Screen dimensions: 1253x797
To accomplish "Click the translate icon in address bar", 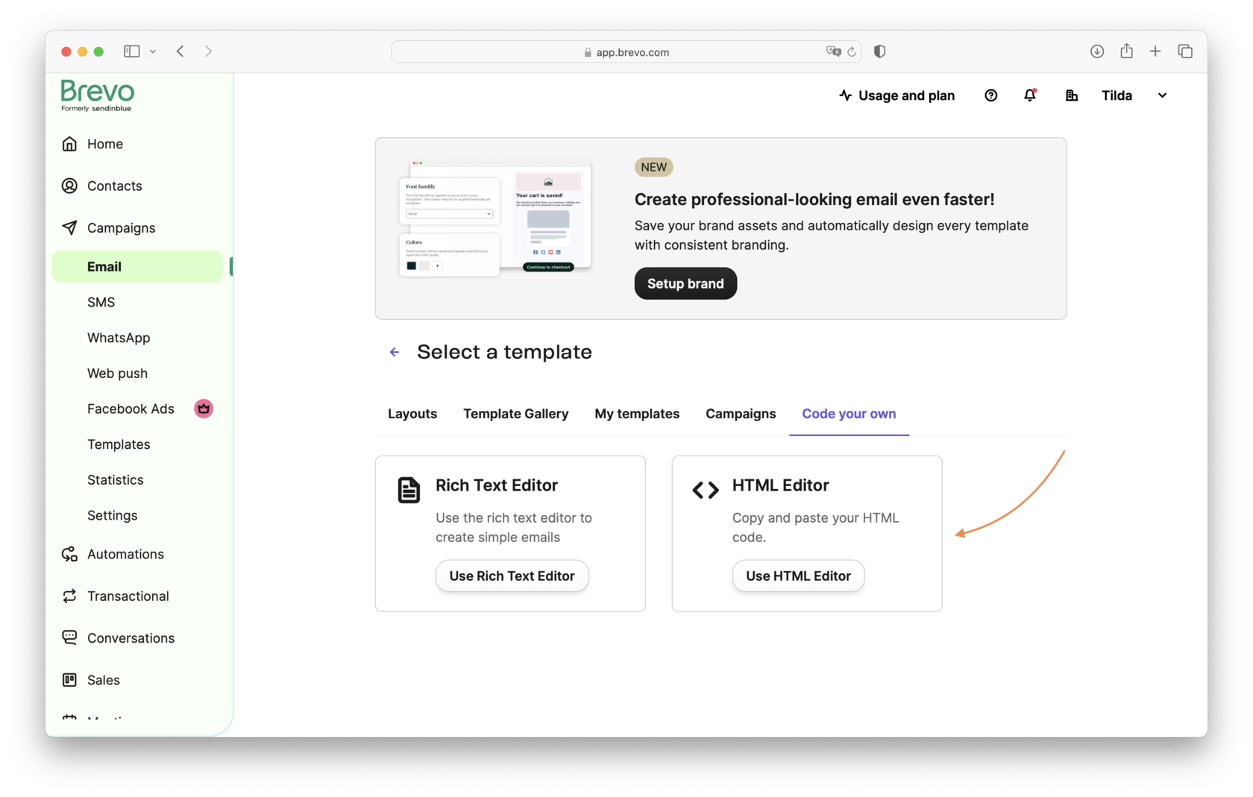I will pos(833,51).
